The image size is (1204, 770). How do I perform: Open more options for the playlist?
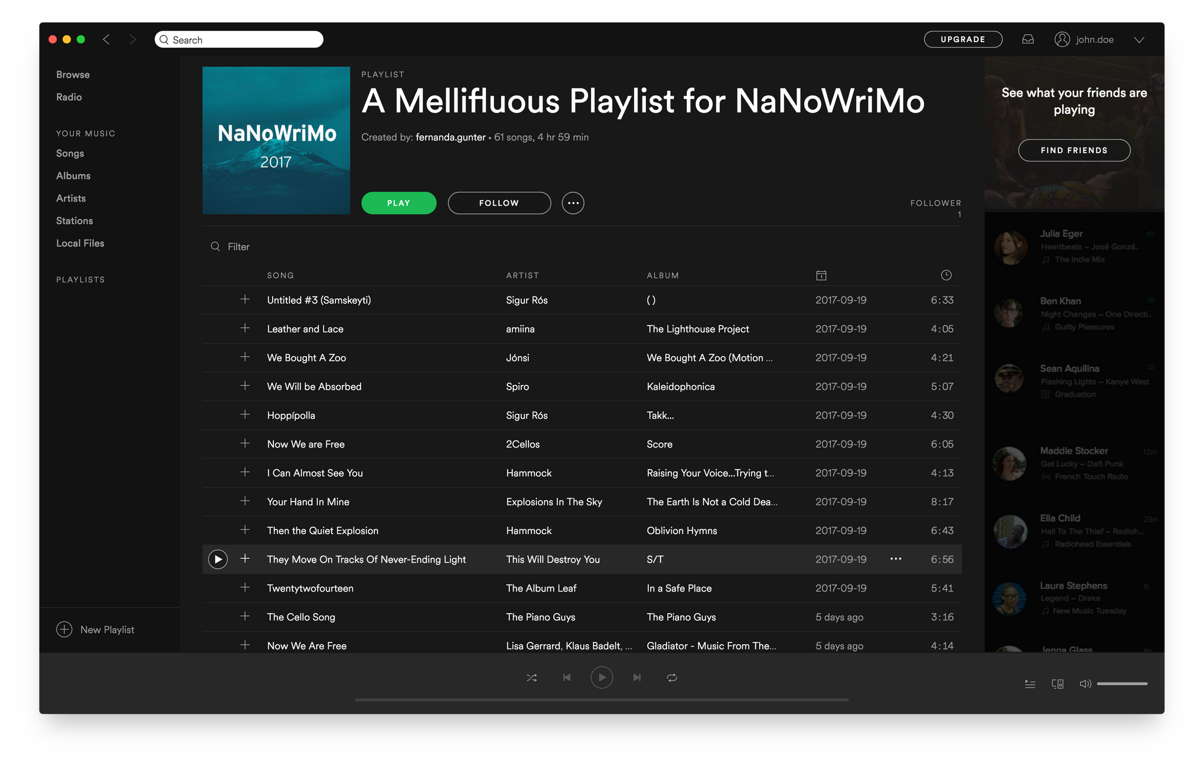573,203
